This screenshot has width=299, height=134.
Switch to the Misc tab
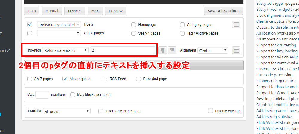pos(95,11)
